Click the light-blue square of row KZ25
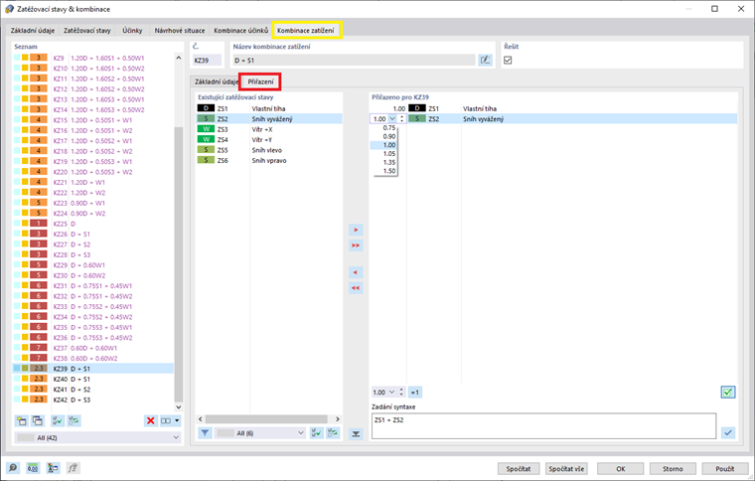 point(17,224)
